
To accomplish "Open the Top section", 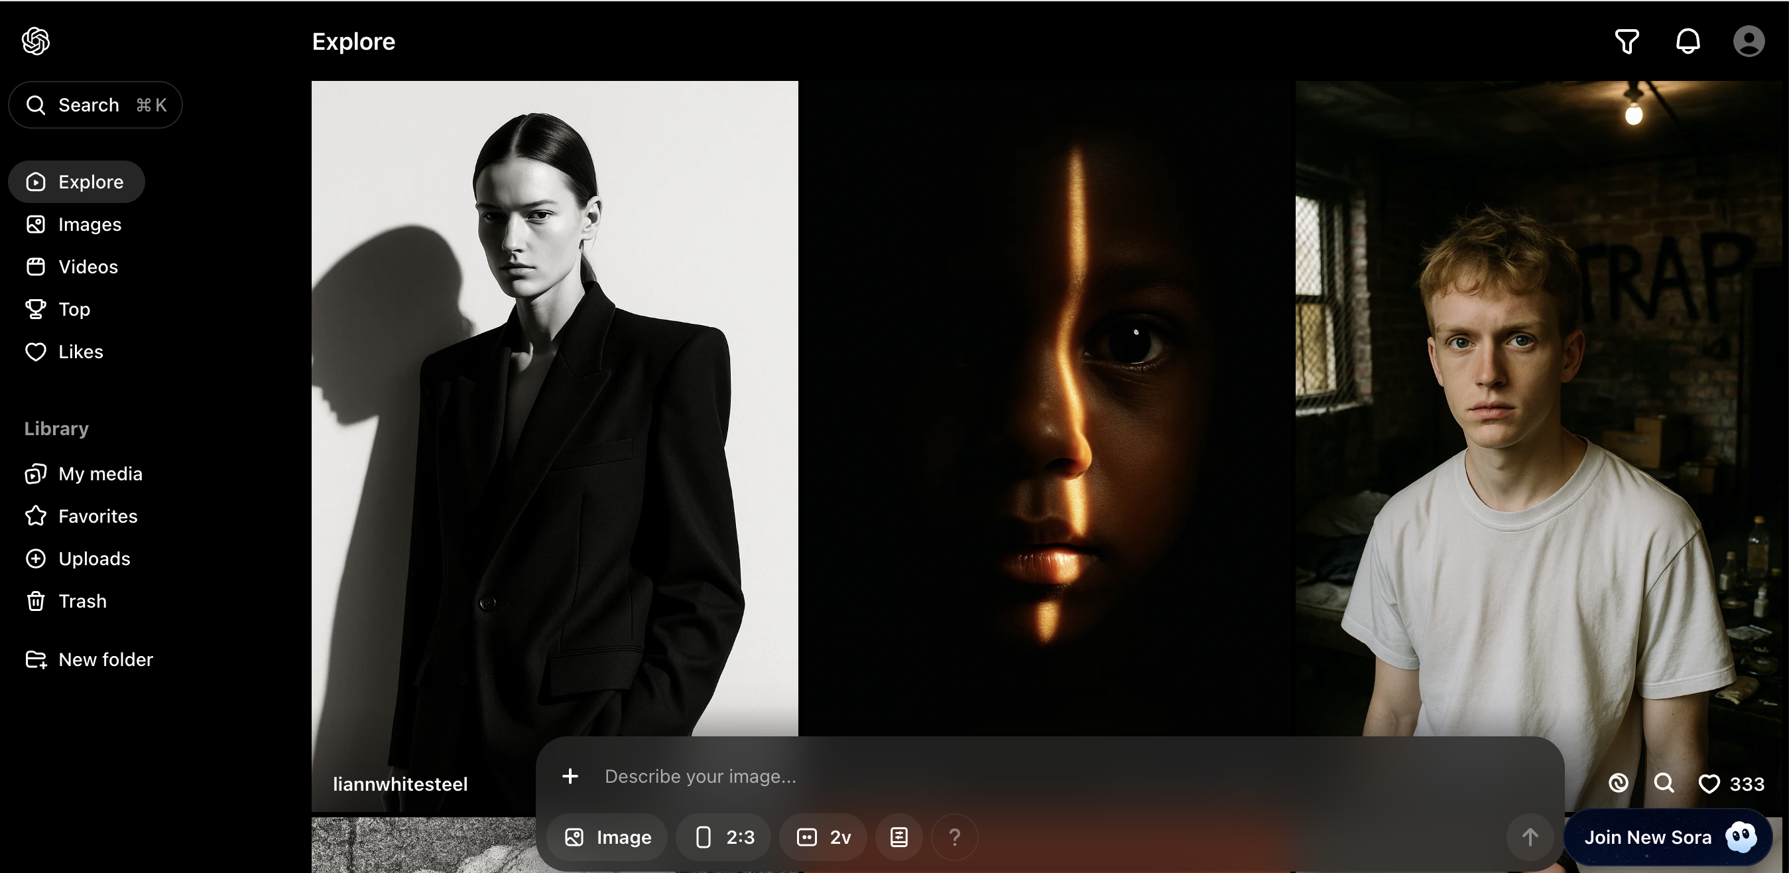I will pyautogui.click(x=74, y=309).
